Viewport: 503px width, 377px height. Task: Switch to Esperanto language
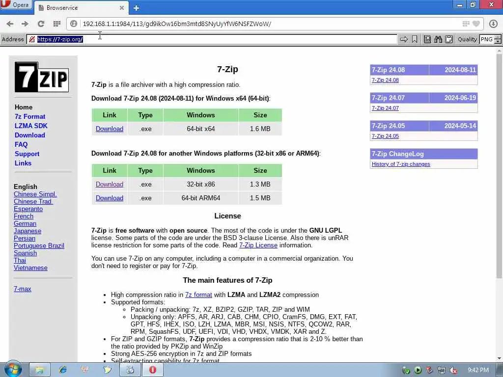pos(28,209)
